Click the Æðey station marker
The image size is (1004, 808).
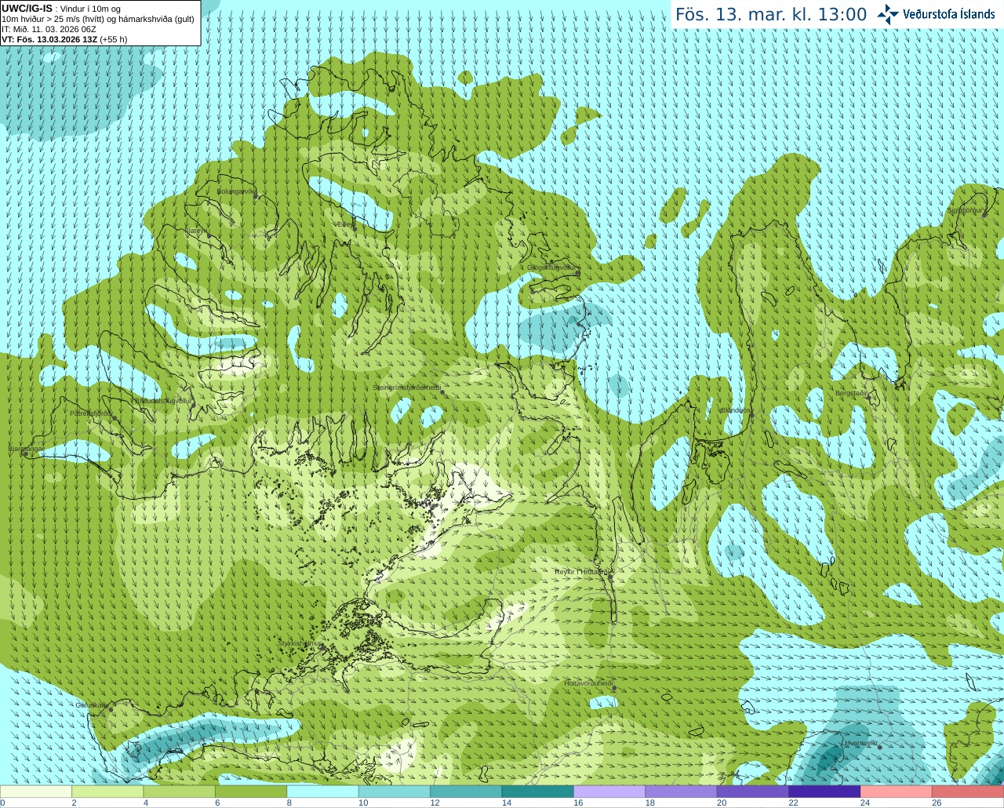coord(355,228)
